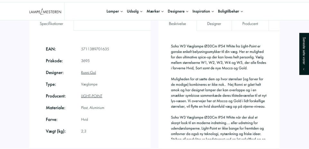Select the Specifikationer tab
Viewport: 309px width, 149px height.
point(51,24)
